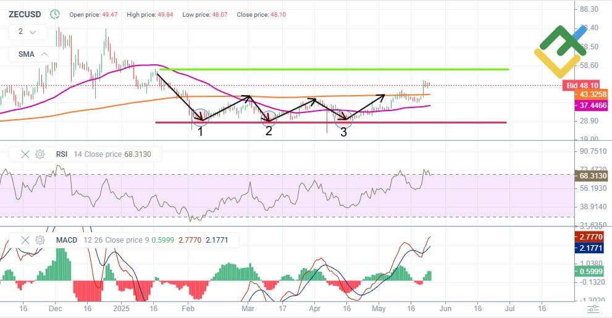Click the ZECUSD symbol name
This screenshot has height=318, width=612.
(25, 14)
